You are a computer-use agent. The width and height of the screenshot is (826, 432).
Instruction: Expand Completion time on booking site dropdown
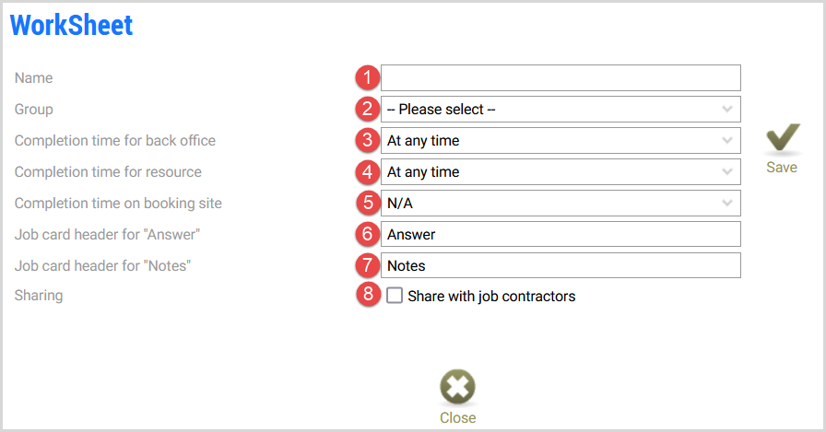point(560,204)
